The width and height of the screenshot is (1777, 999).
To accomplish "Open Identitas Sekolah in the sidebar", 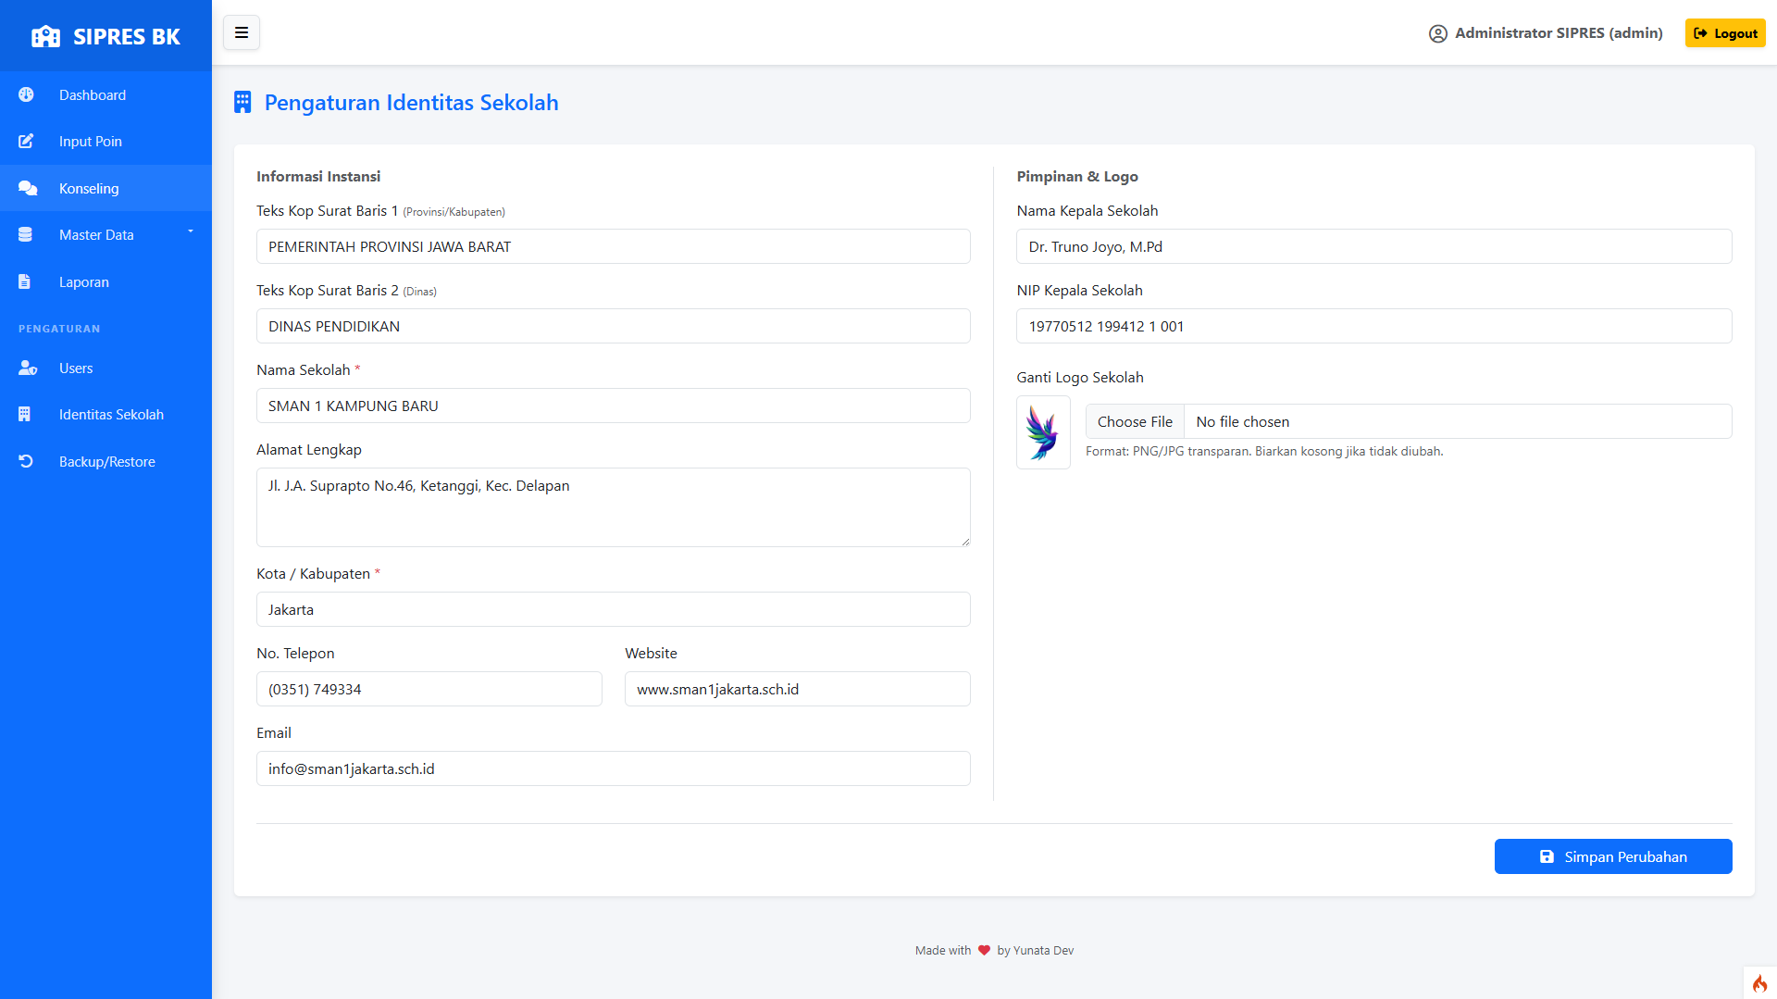I will point(111,415).
